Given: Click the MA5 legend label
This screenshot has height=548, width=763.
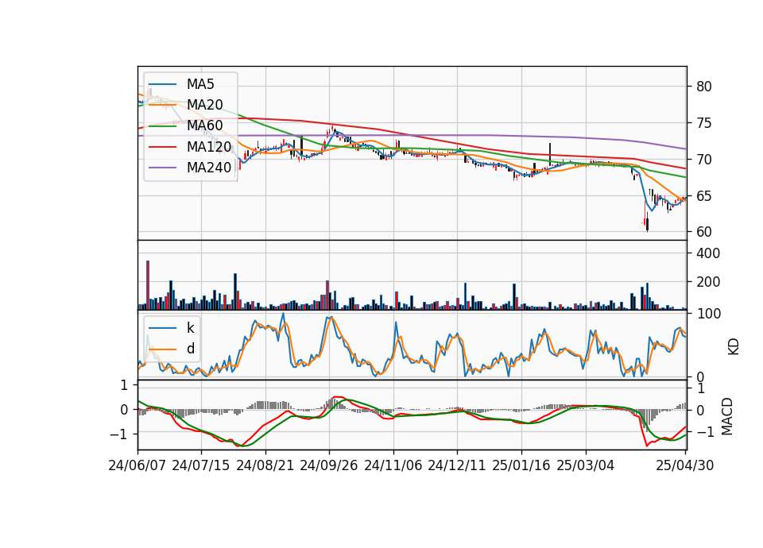Looking at the screenshot, I should click(200, 84).
